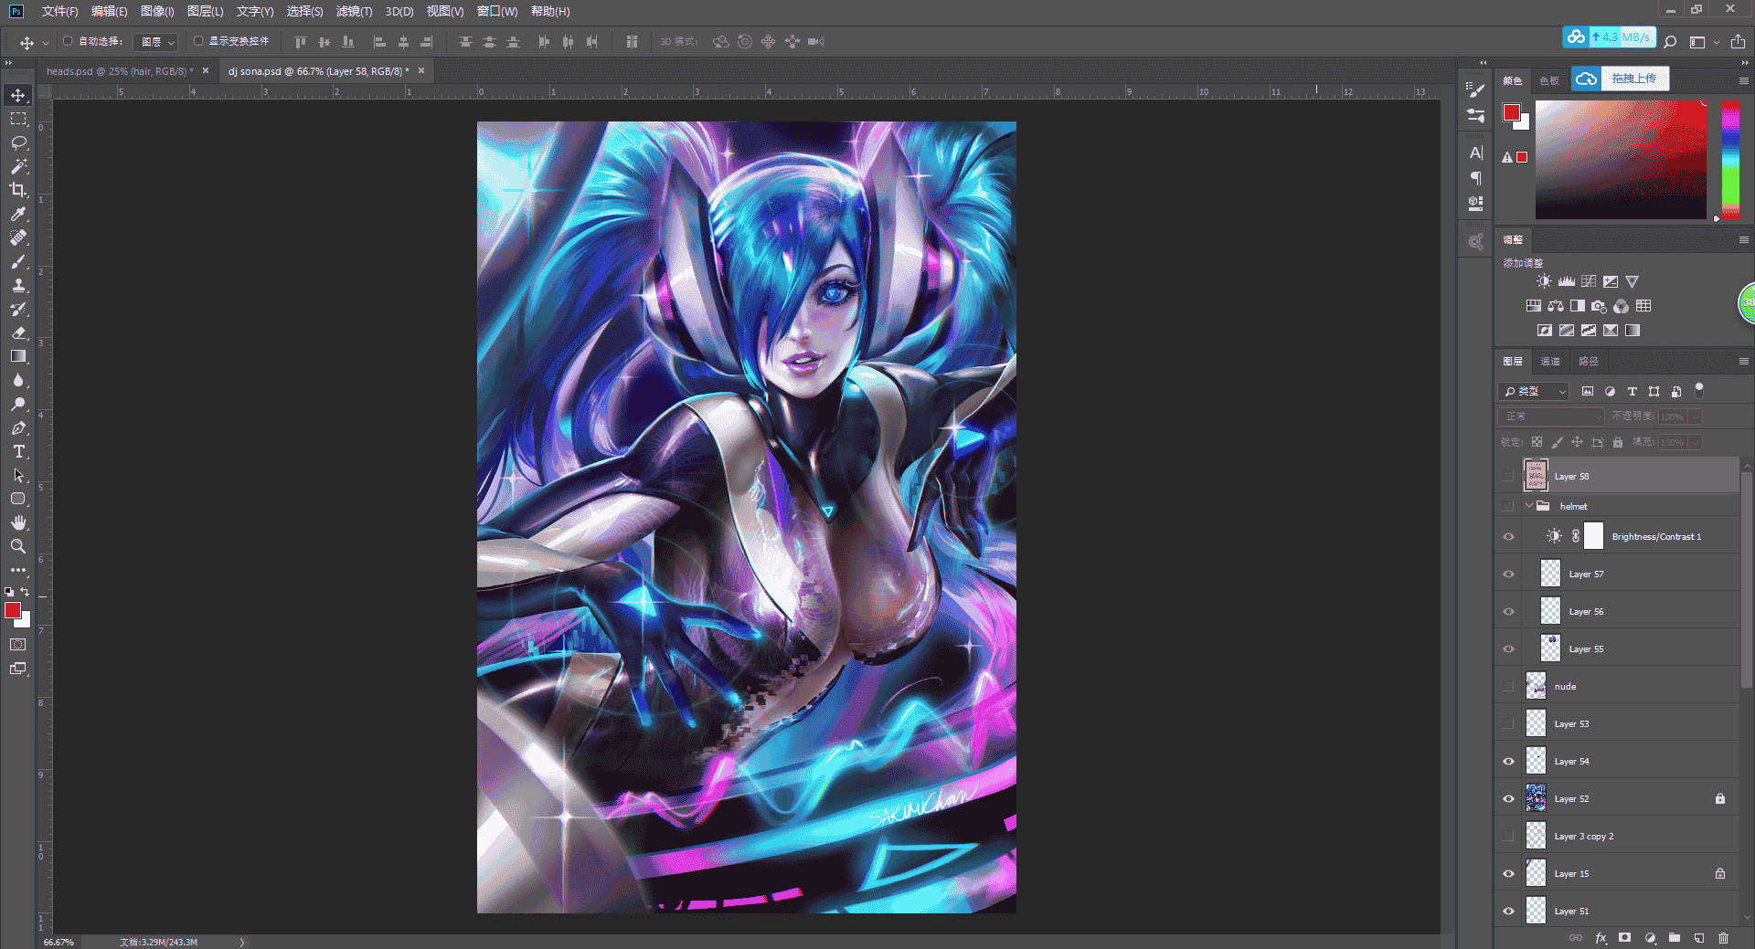Select the Hand tool
Image resolution: width=1755 pixels, height=949 pixels.
pyautogui.click(x=18, y=522)
